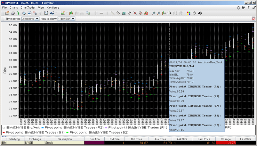Click the red circled remove-study icon
The width and height of the screenshot is (257, 146).
point(146,13)
